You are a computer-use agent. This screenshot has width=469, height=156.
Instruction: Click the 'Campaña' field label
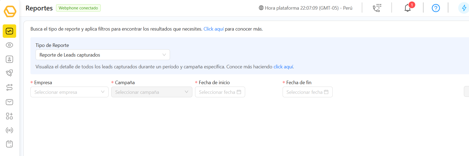click(x=125, y=83)
